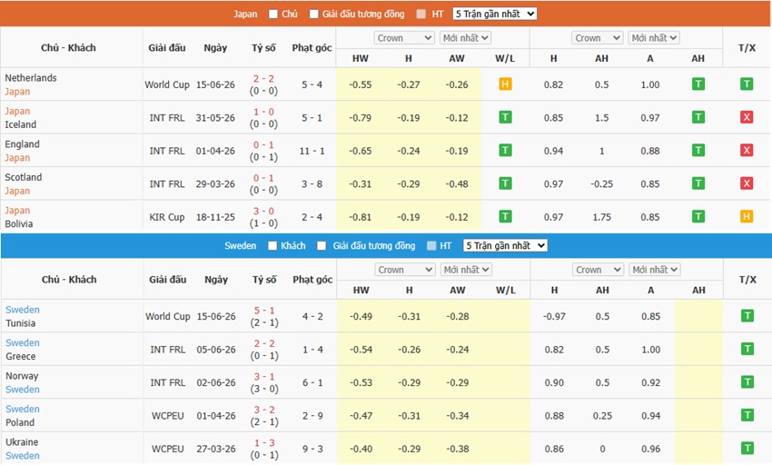Click KIR Cup league cell

(167, 217)
